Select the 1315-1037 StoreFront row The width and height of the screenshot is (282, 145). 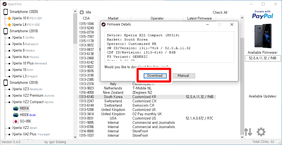(147, 135)
